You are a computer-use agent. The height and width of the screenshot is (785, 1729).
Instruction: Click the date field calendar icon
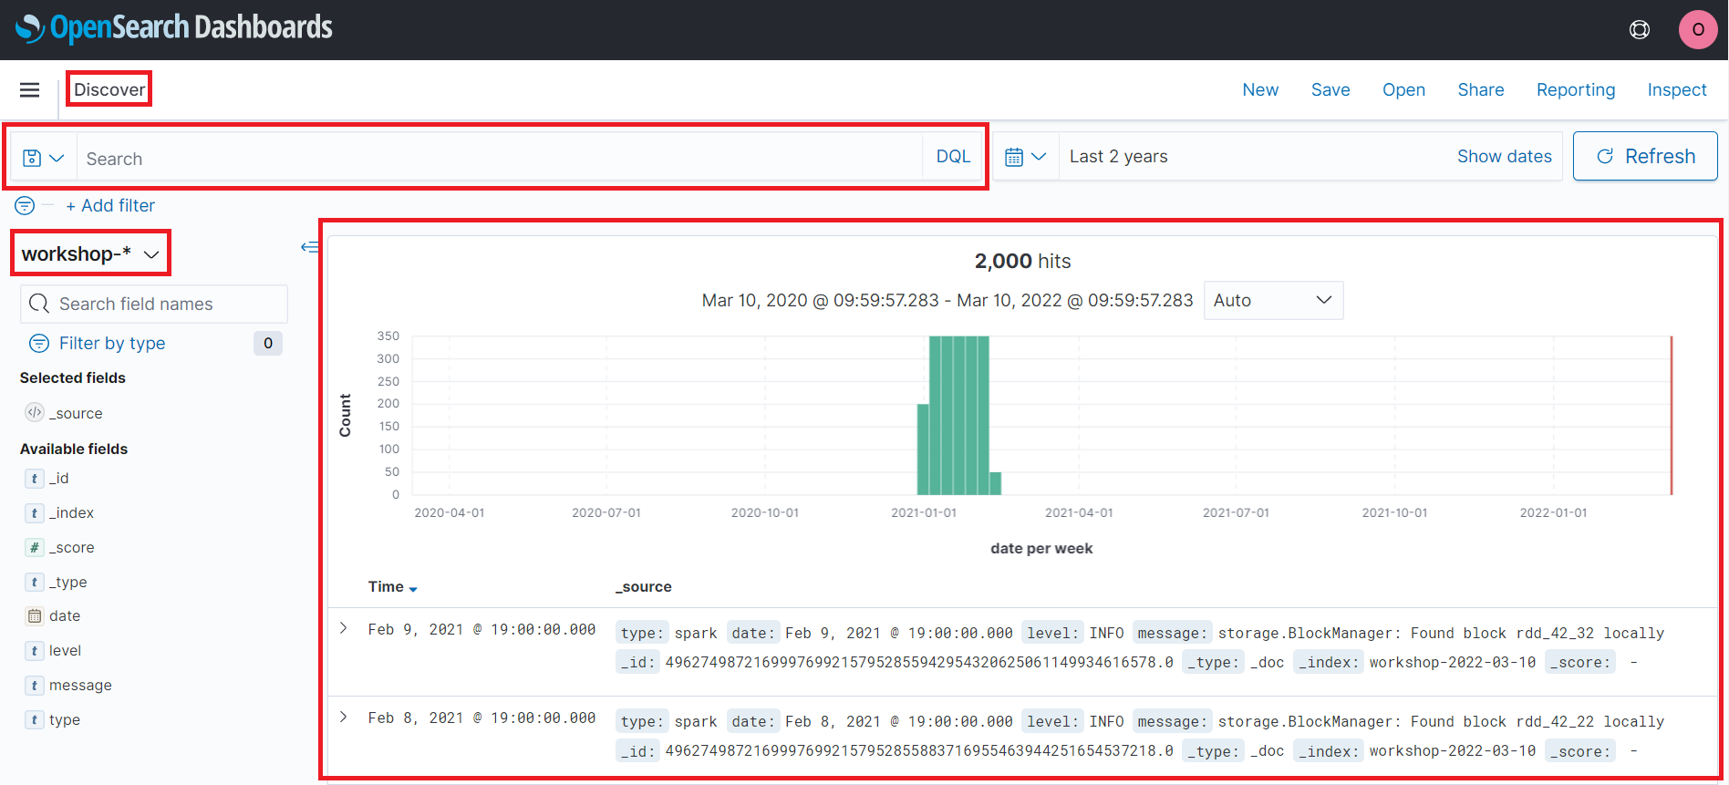coord(35,615)
